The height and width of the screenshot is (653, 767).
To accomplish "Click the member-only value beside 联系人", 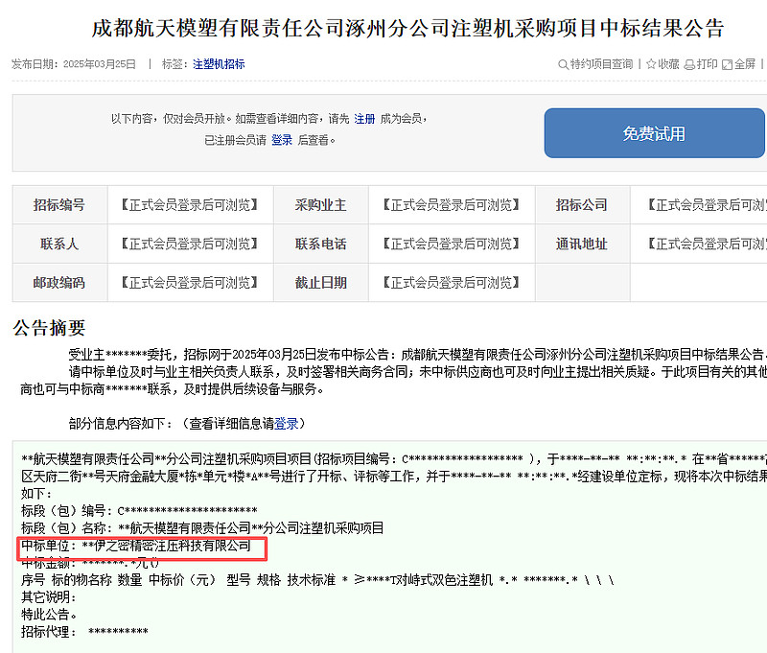I will (x=190, y=244).
